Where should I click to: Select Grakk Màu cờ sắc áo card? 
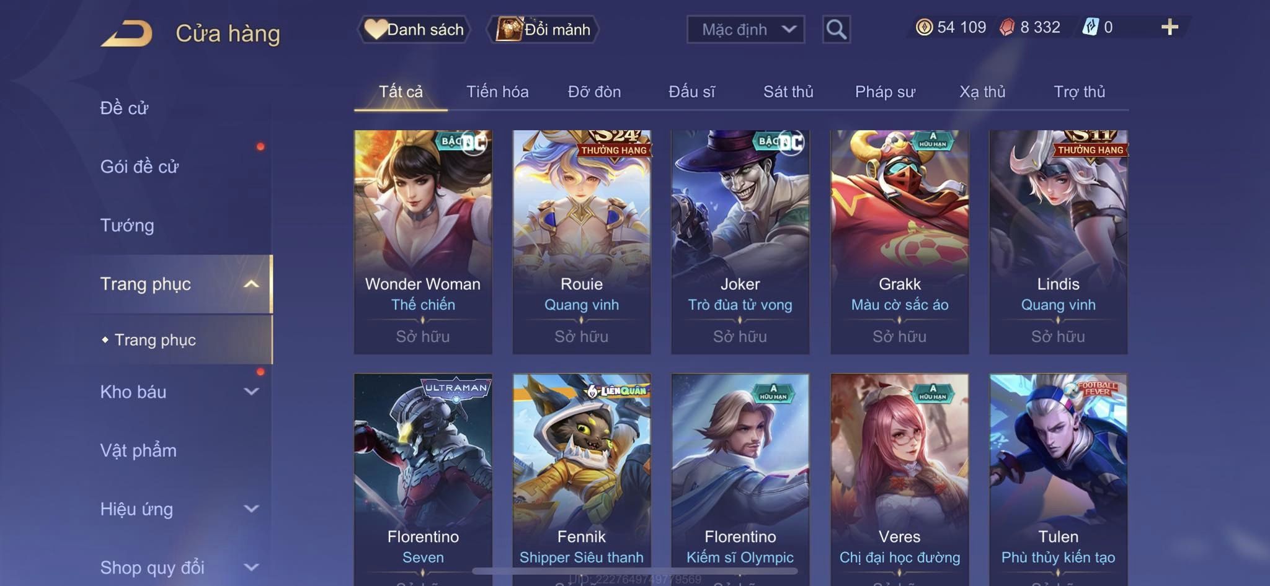tap(900, 242)
